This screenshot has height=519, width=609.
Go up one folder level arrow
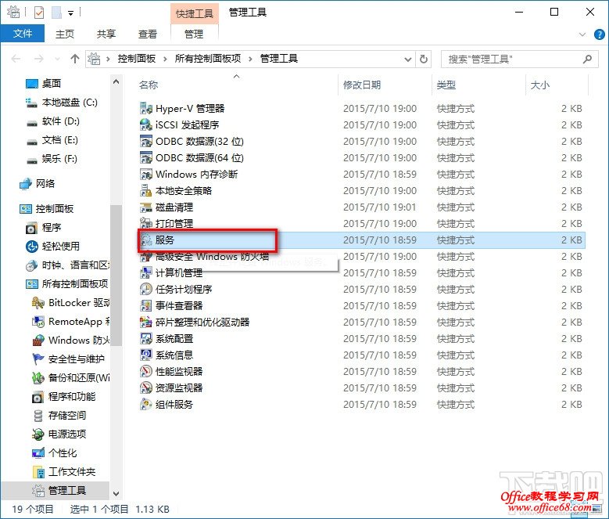coord(75,59)
